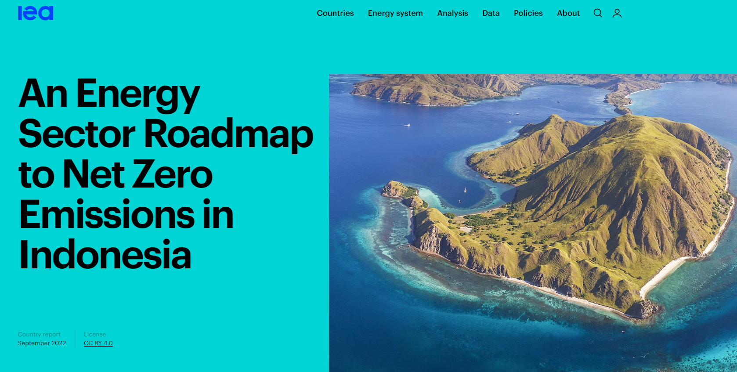Open the user account icon
The height and width of the screenshot is (372, 737).
coord(617,13)
